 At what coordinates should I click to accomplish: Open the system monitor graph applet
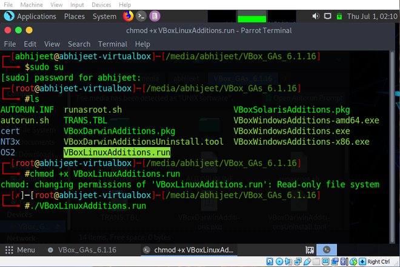point(252,16)
